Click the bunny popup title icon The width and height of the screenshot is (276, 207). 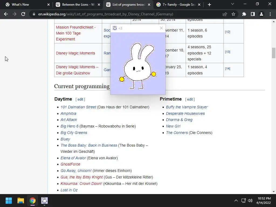click(x=115, y=28)
